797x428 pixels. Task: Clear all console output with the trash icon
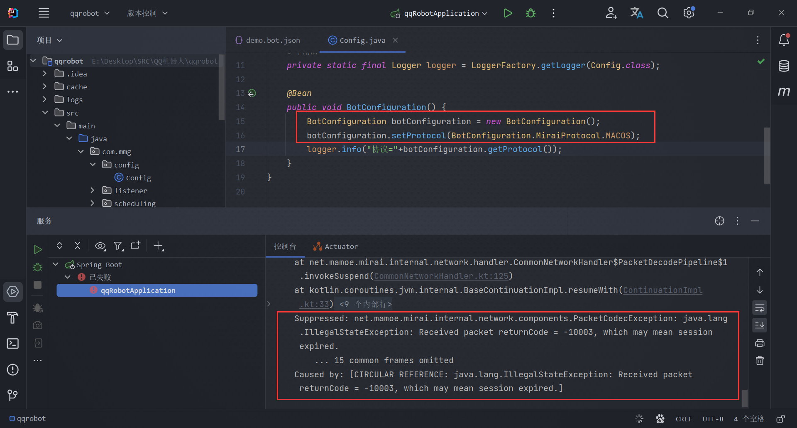pos(760,360)
